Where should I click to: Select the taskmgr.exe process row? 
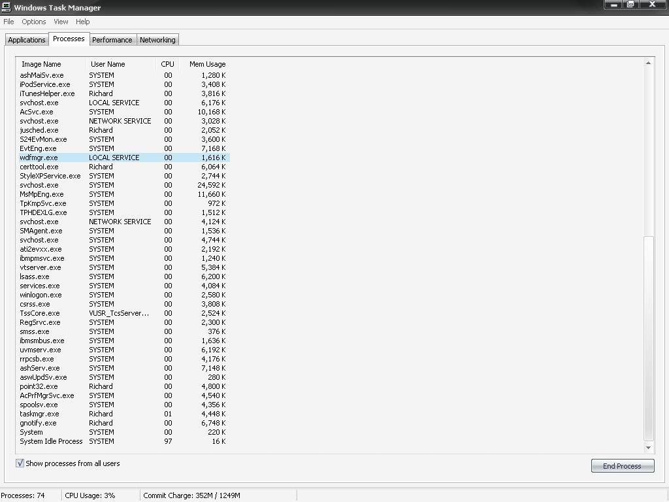click(x=39, y=414)
